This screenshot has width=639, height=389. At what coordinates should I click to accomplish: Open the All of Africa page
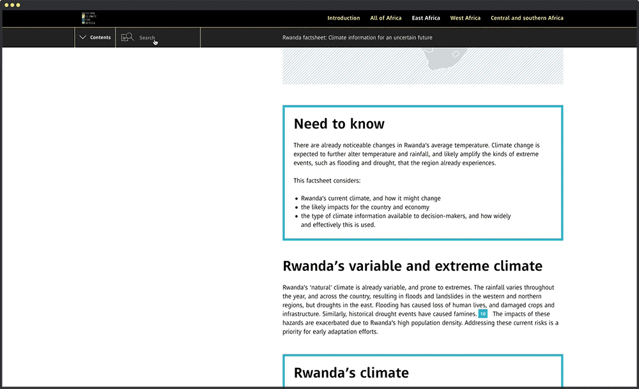(x=386, y=18)
